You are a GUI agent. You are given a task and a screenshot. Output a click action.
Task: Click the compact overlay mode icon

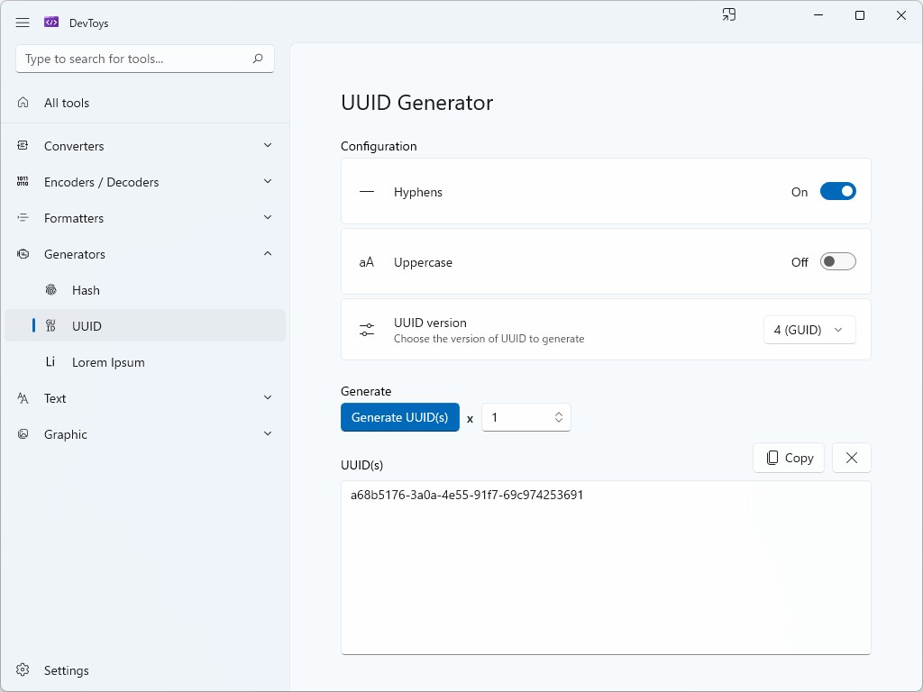[729, 15]
